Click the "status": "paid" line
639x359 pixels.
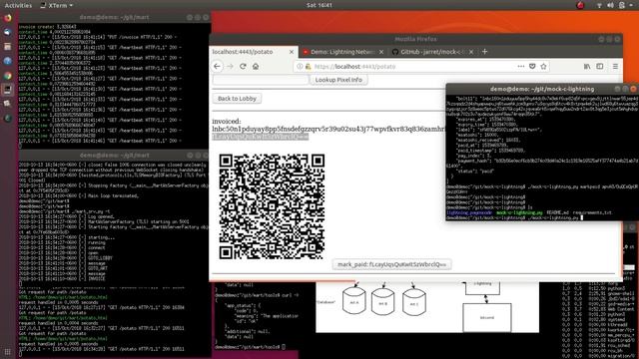tap(475, 172)
